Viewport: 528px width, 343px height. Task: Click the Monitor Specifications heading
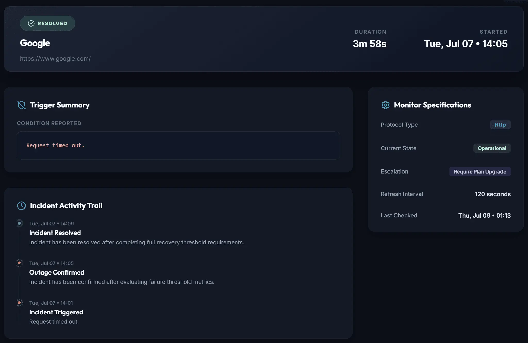[432, 105]
